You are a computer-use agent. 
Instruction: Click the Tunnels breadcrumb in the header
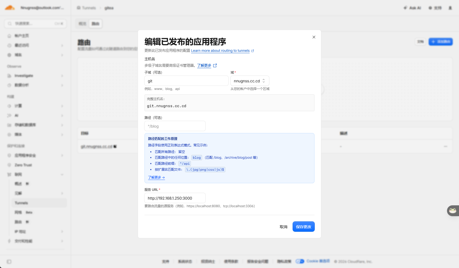(89, 8)
